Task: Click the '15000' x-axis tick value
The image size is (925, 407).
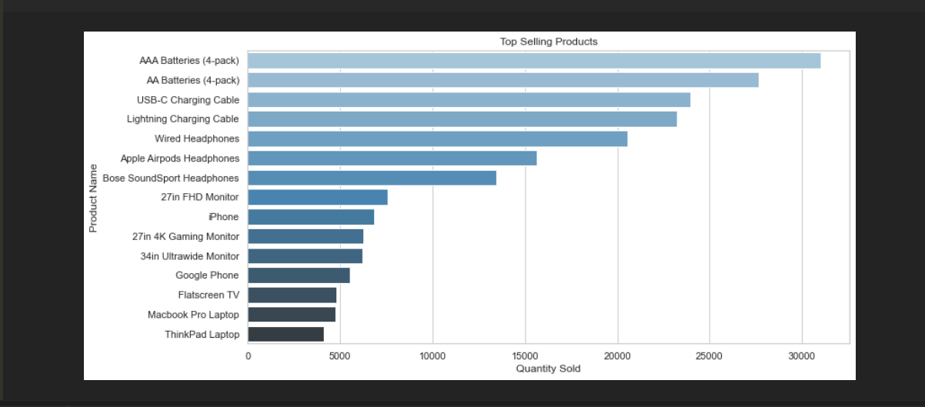Action: pyautogui.click(x=525, y=356)
